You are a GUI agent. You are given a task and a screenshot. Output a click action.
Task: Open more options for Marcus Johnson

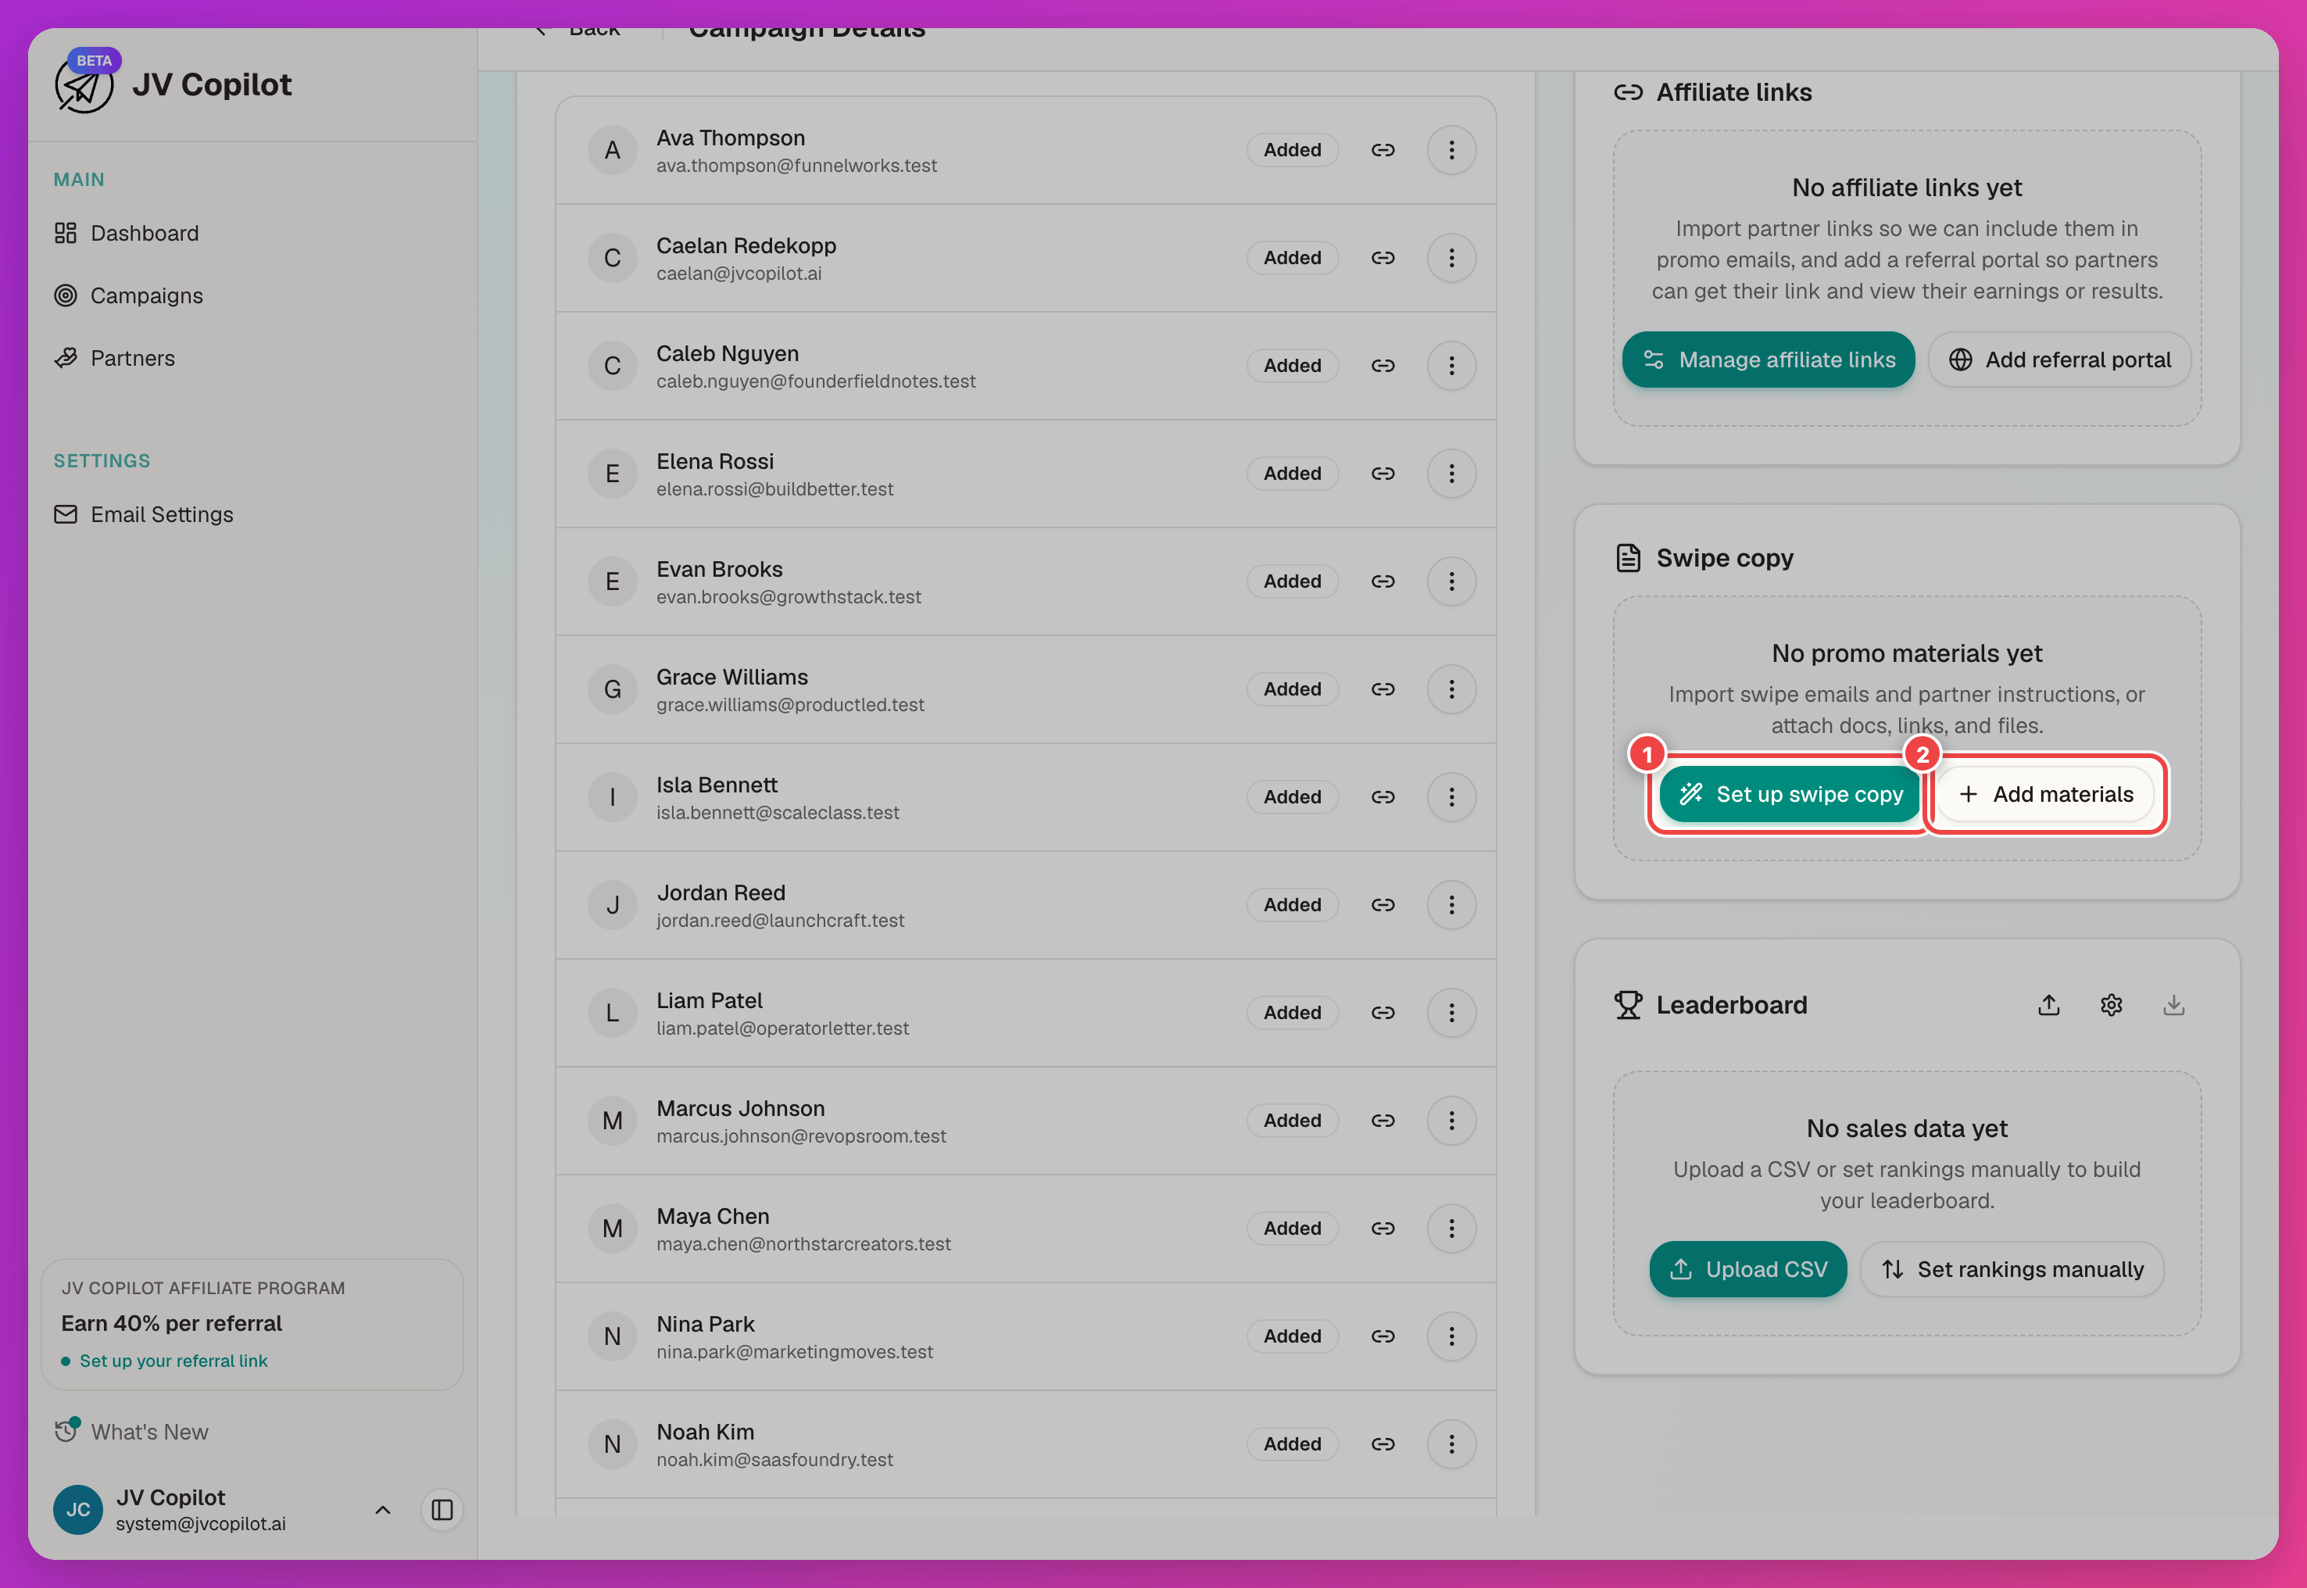point(1451,1121)
